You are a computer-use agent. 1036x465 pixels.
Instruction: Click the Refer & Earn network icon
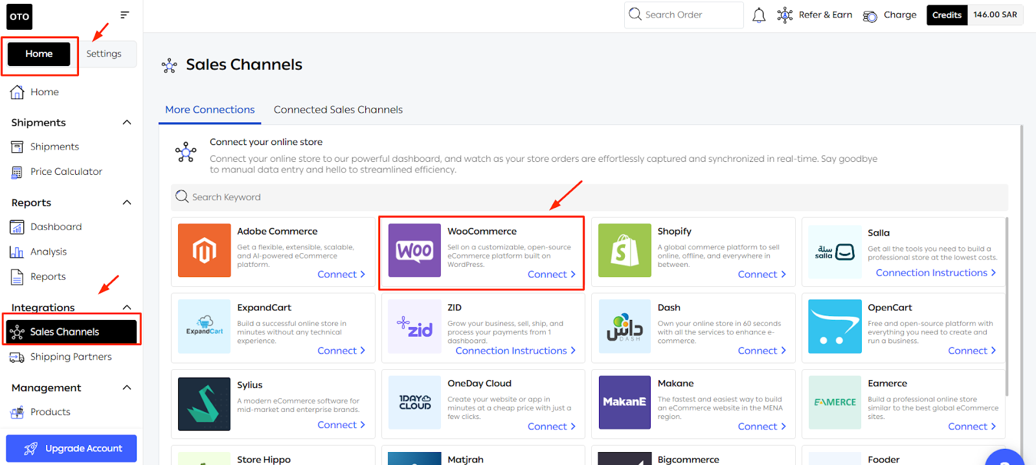(x=785, y=15)
